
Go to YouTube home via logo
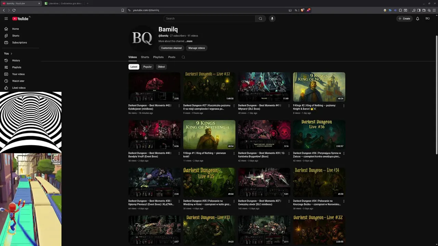[21, 18]
